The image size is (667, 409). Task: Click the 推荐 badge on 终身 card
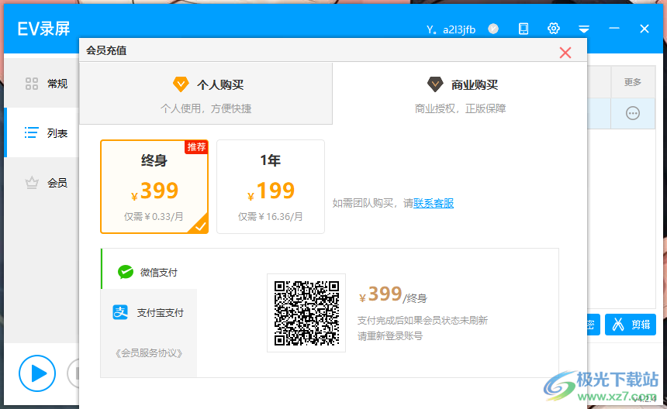coord(196,147)
